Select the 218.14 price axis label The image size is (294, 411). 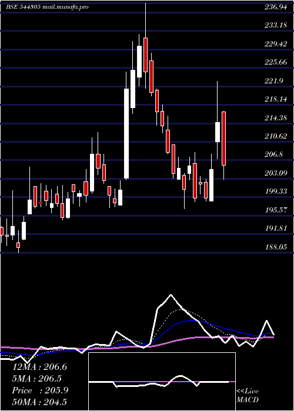(x=275, y=99)
